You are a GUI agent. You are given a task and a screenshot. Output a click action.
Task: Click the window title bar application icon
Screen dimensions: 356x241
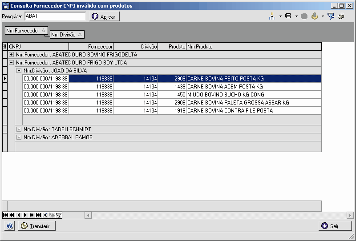[6, 6]
